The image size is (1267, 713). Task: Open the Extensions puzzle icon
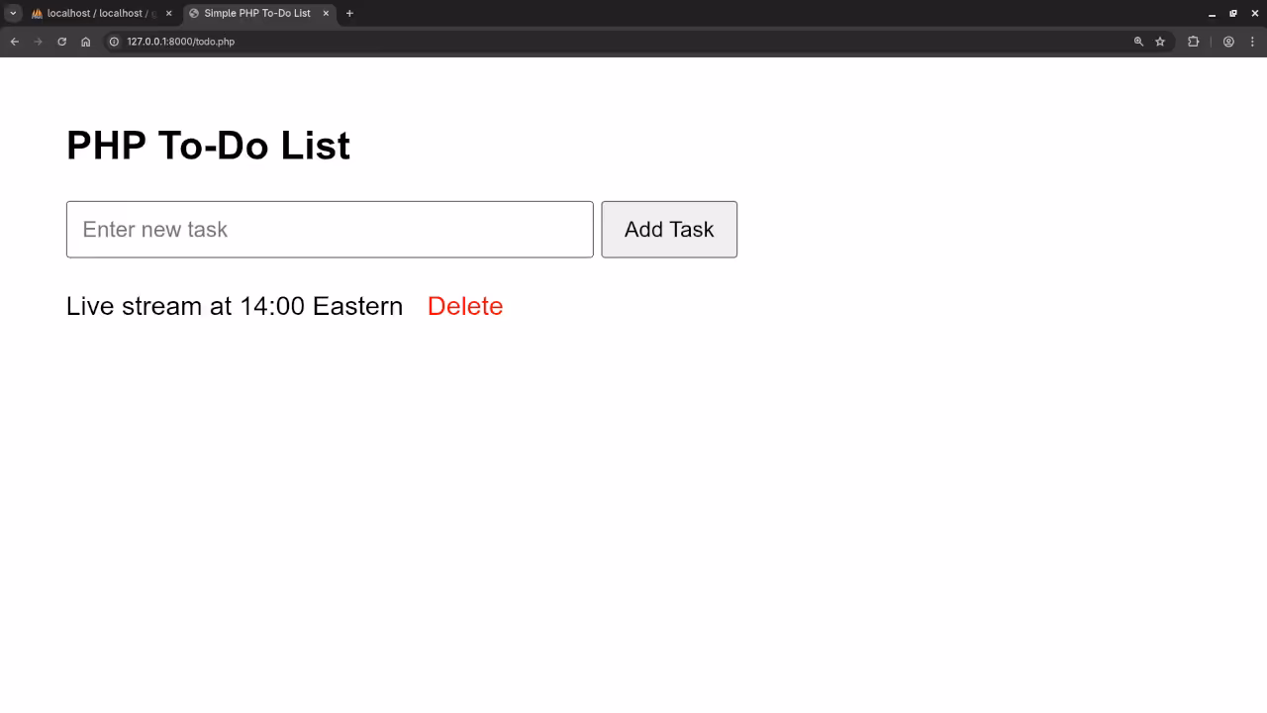(1193, 42)
